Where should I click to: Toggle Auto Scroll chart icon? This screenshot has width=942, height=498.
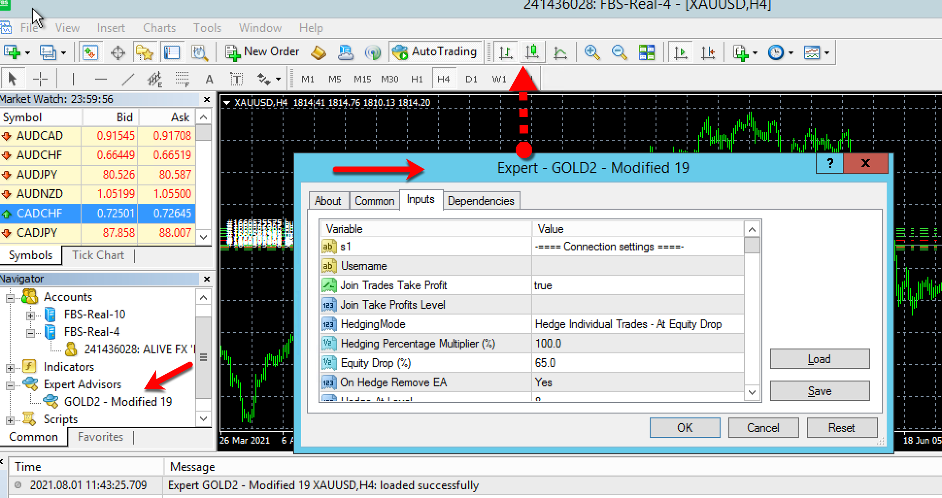[681, 52]
